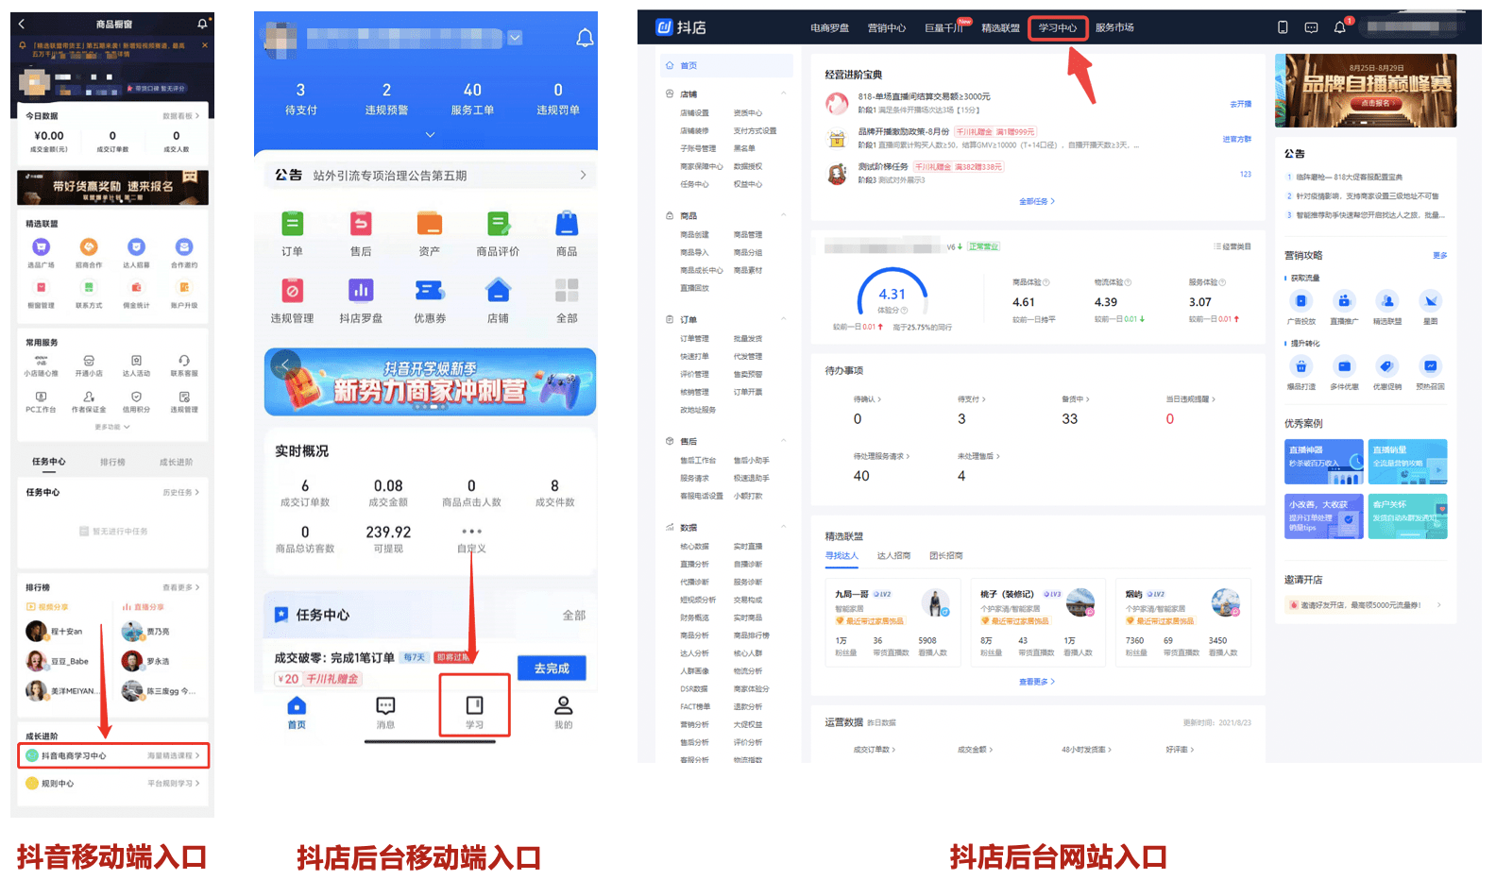Open the 消息 tab icon at bottom
Image resolution: width=1496 pixels, height=880 pixels.
tap(385, 706)
